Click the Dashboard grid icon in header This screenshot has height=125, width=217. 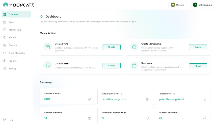[42, 17]
